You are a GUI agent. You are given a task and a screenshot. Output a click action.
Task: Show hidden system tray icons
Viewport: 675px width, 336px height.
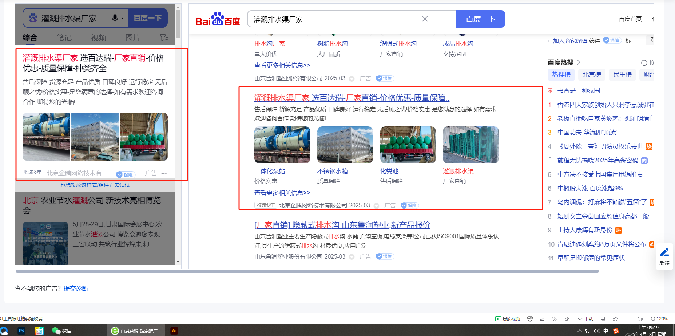579,331
